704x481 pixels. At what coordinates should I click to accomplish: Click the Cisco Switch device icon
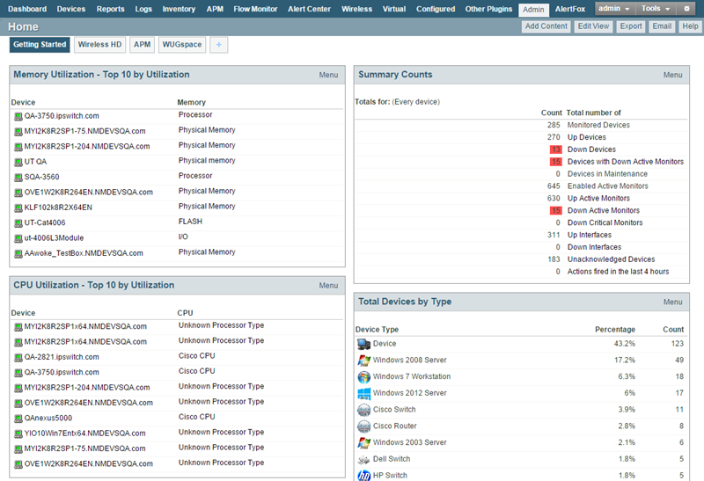point(363,410)
